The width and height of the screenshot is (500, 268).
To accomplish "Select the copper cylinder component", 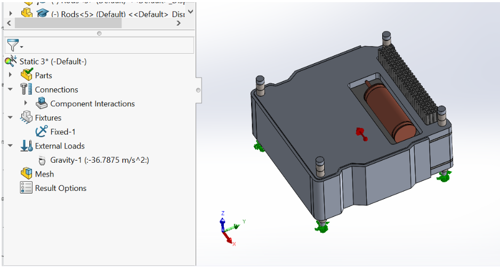I will tap(390, 112).
